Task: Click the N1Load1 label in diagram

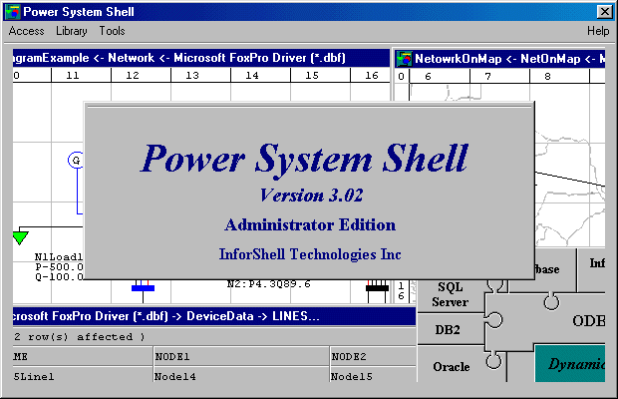Action: click(x=59, y=257)
